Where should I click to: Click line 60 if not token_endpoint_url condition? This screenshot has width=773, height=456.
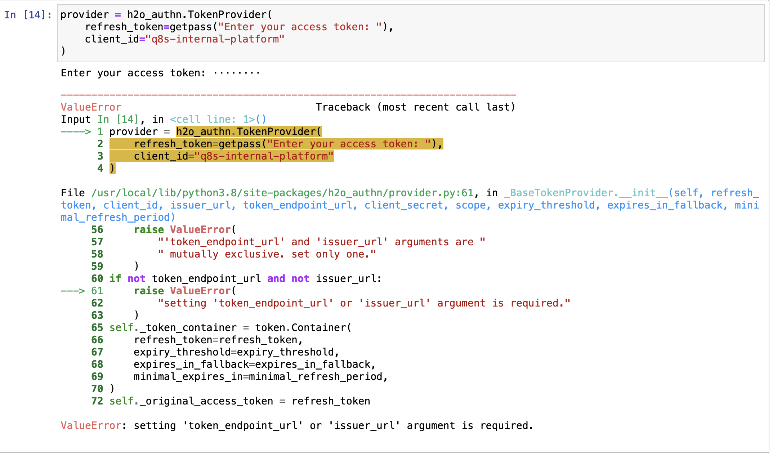tap(245, 279)
